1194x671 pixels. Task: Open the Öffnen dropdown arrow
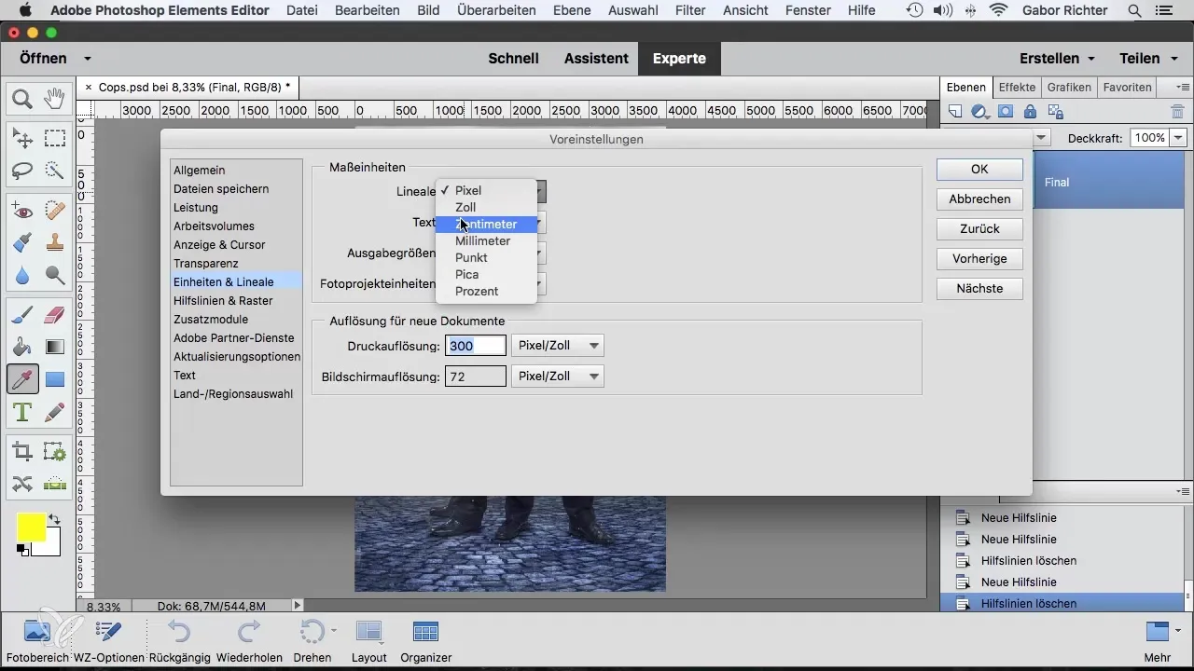click(x=87, y=58)
